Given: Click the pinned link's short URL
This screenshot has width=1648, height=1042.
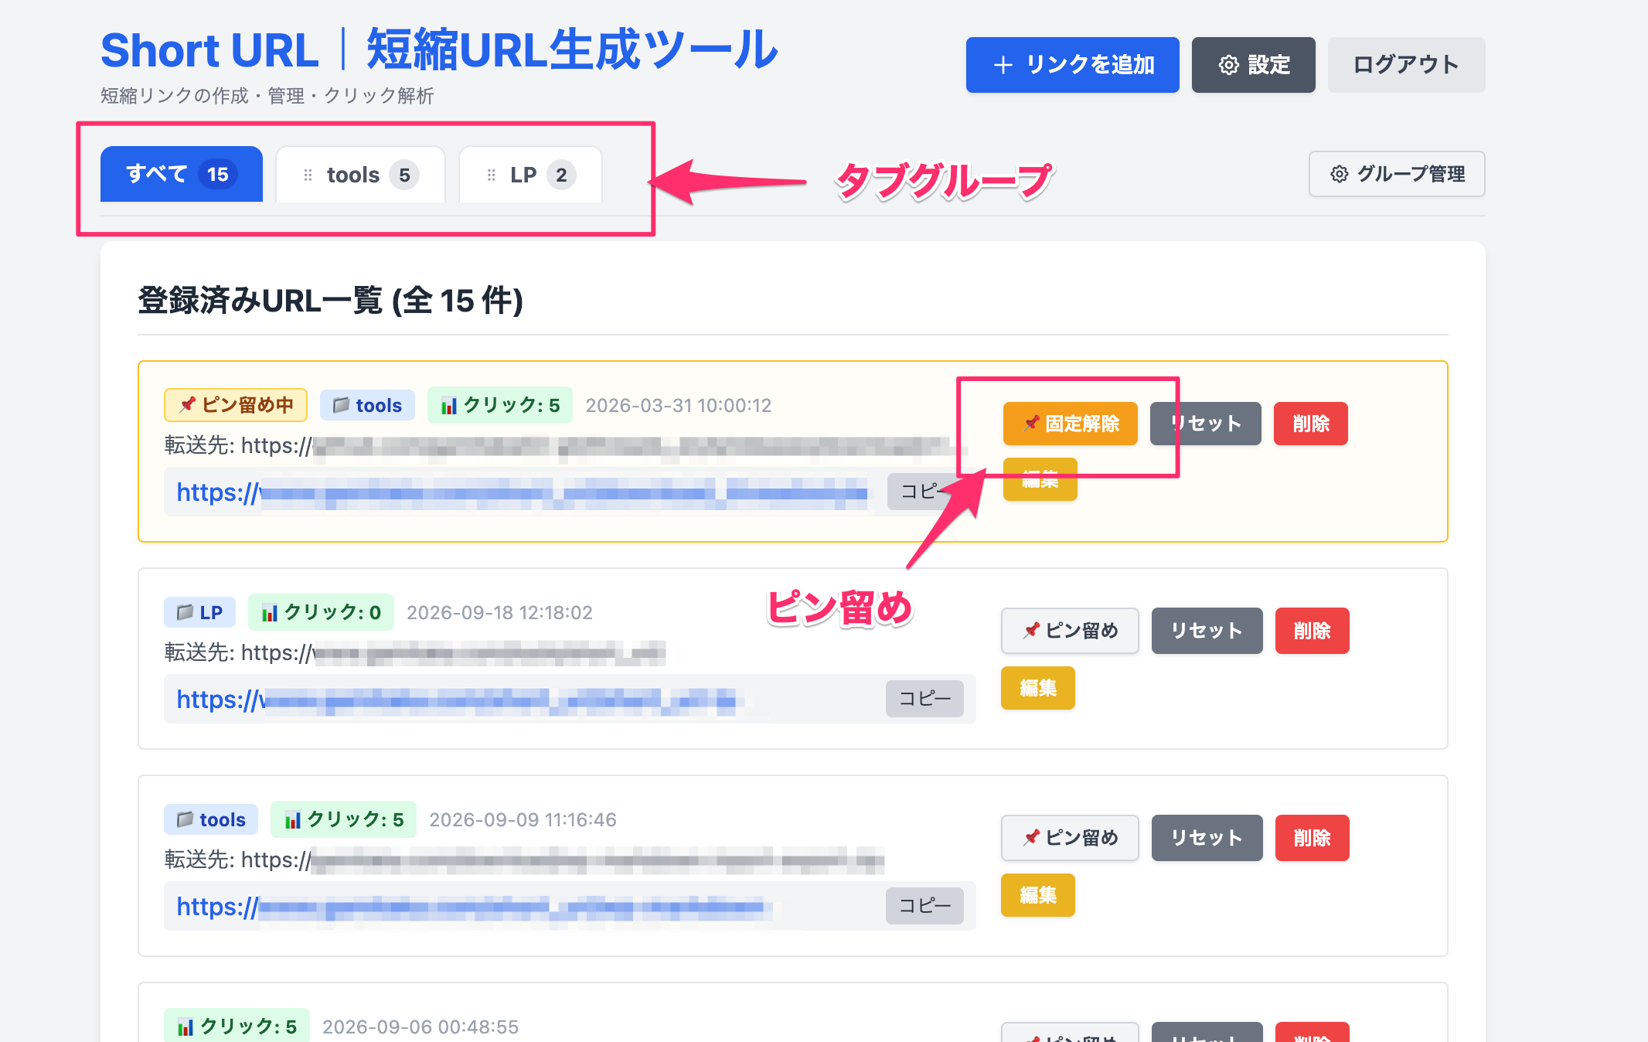Looking at the screenshot, I should pos(522,492).
